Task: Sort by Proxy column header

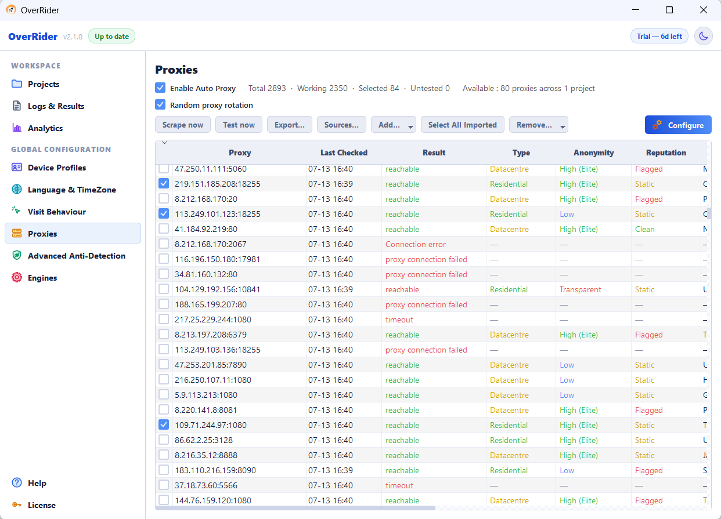Action: click(x=240, y=153)
